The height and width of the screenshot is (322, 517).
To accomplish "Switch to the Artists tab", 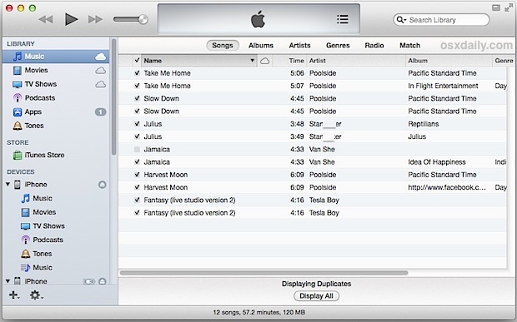I will point(299,46).
